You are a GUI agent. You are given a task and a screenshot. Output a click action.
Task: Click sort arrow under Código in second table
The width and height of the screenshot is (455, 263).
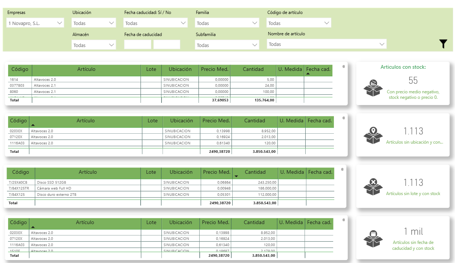pyautogui.click(x=33, y=125)
